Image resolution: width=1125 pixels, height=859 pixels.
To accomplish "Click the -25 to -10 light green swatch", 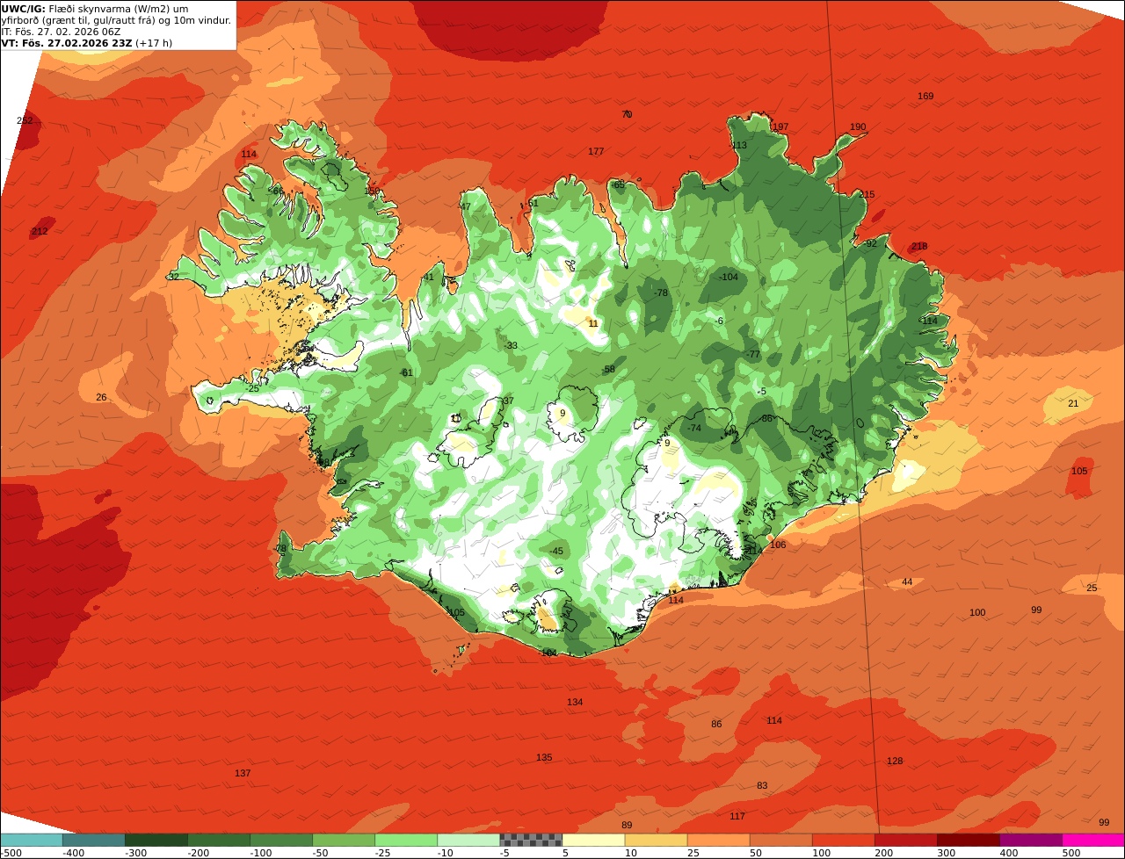I will click(x=406, y=840).
